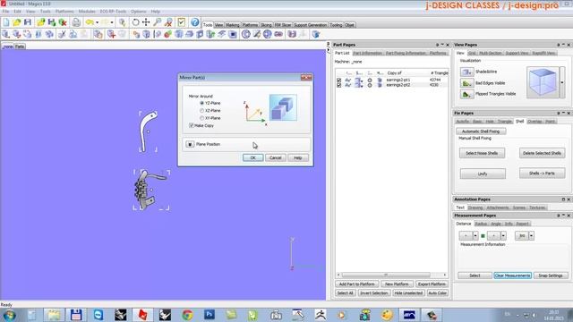Screen dimensions: 573x322
Task: Click the Cut scissors icon in Tools toolbar
Action: [x=62, y=34]
